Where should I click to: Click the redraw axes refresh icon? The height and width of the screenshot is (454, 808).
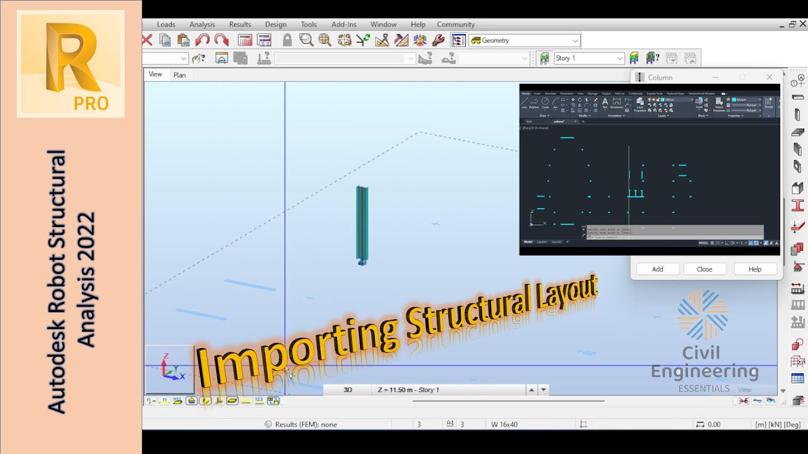pos(363,40)
